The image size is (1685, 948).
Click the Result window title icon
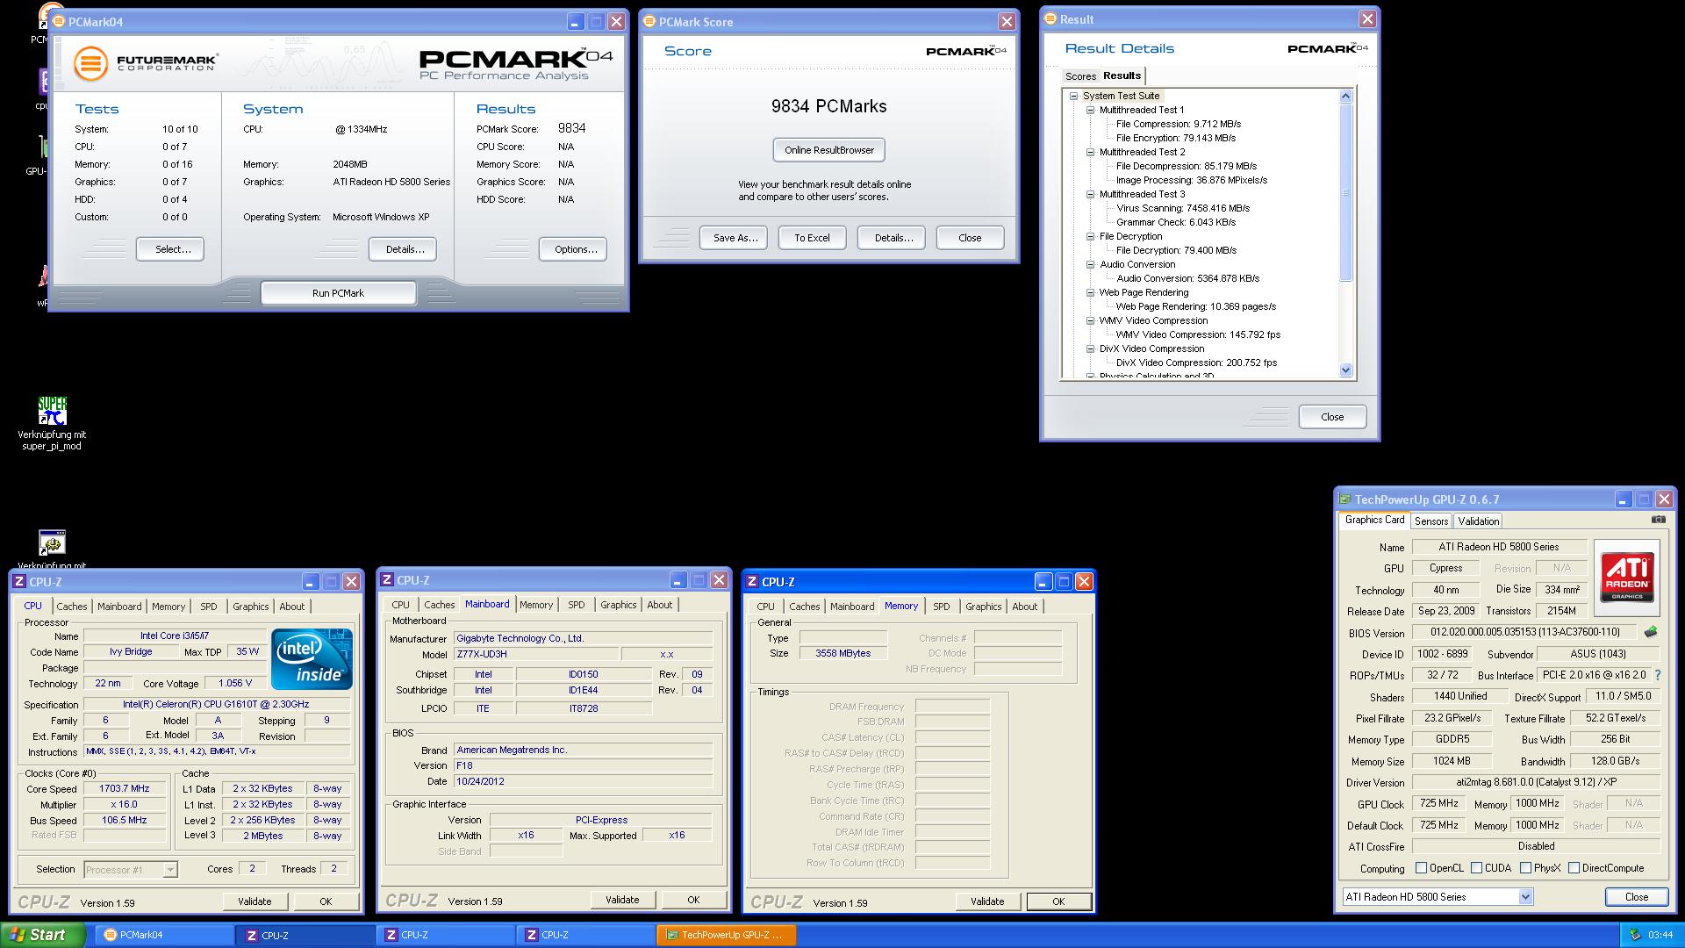click(1050, 19)
